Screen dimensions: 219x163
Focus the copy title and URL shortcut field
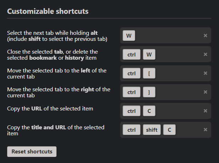click(188, 130)
